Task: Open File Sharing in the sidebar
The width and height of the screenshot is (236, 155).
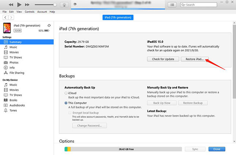Action: pos(17,73)
